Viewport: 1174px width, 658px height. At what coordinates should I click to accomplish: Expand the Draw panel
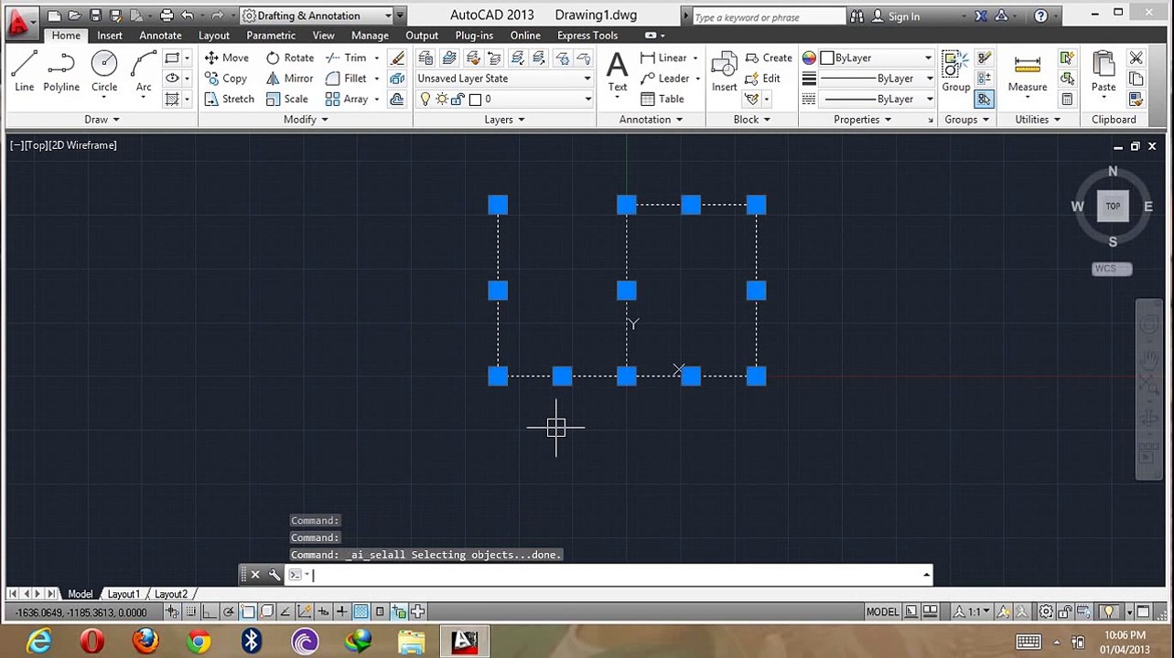tap(102, 120)
